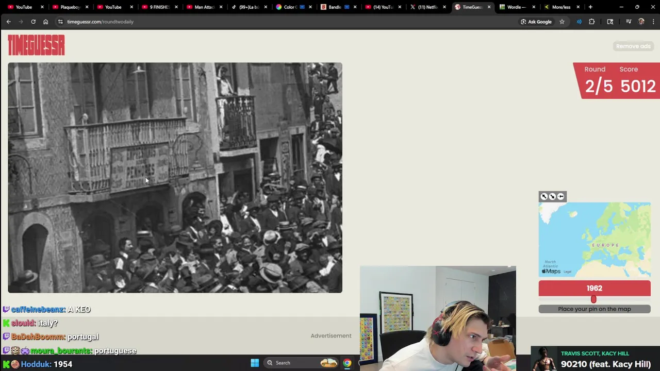Close the Wordle tab

click(x=534, y=7)
